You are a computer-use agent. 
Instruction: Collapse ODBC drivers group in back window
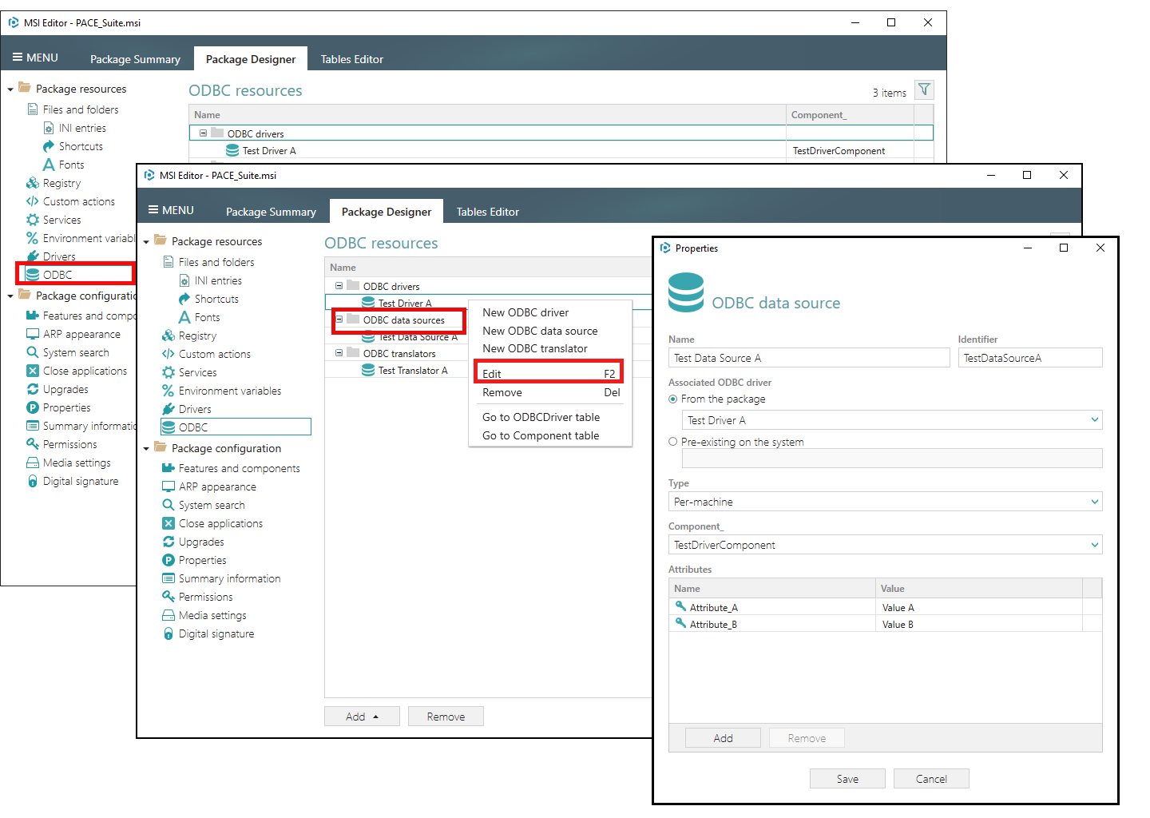click(203, 133)
